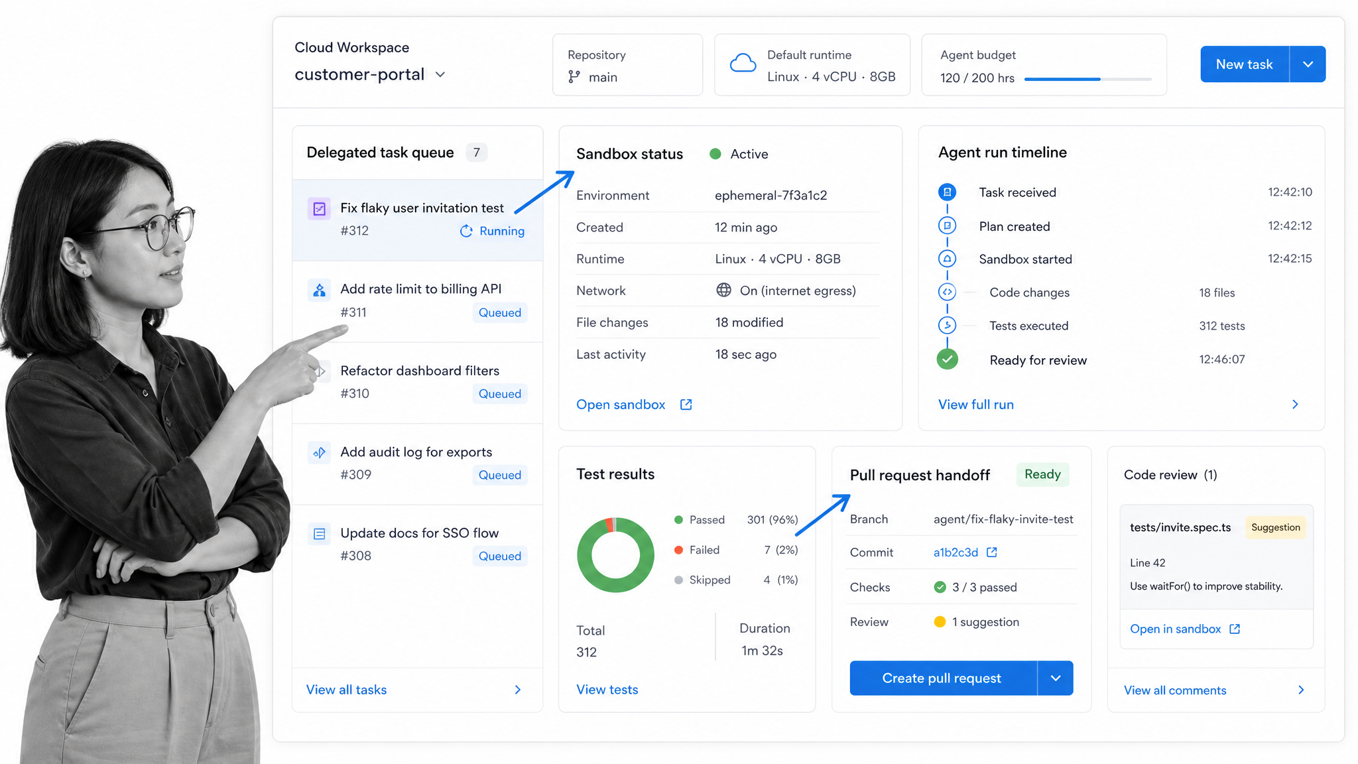
Task: Click the a1b2c3d commit link
Action: [956, 552]
